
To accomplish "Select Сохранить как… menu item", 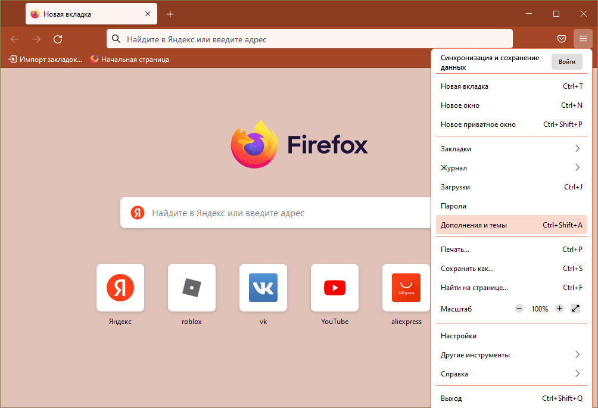I will point(512,269).
